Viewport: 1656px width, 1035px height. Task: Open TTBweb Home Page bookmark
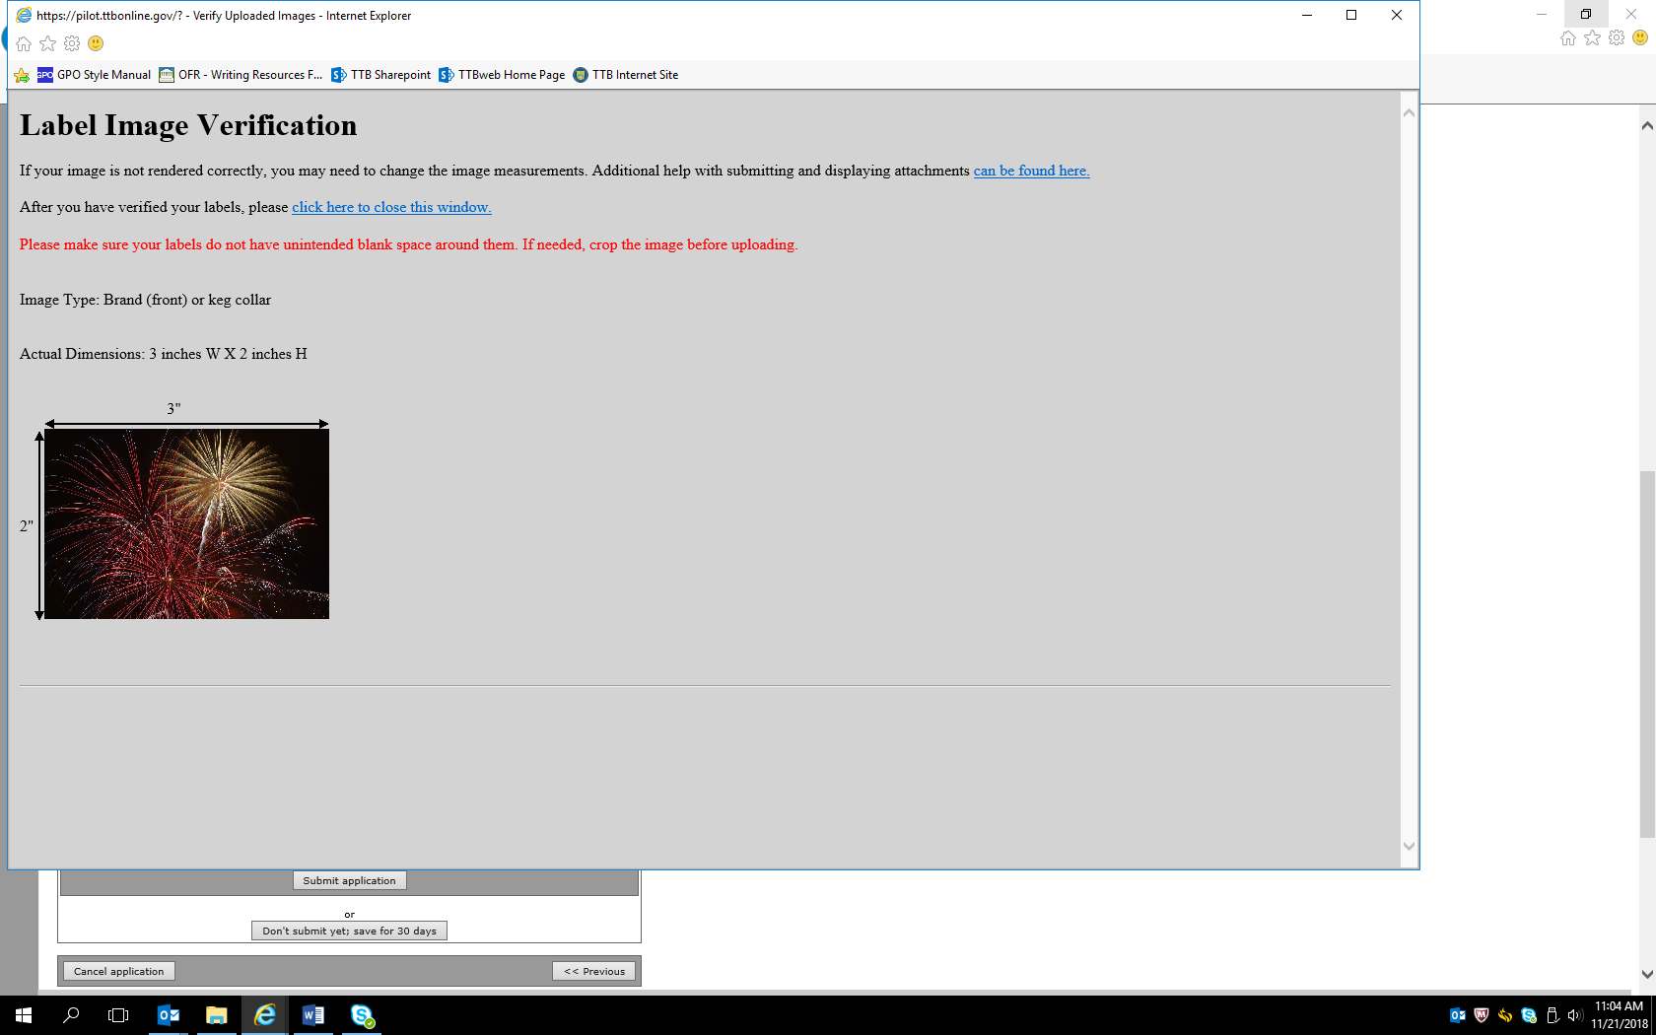coord(502,75)
